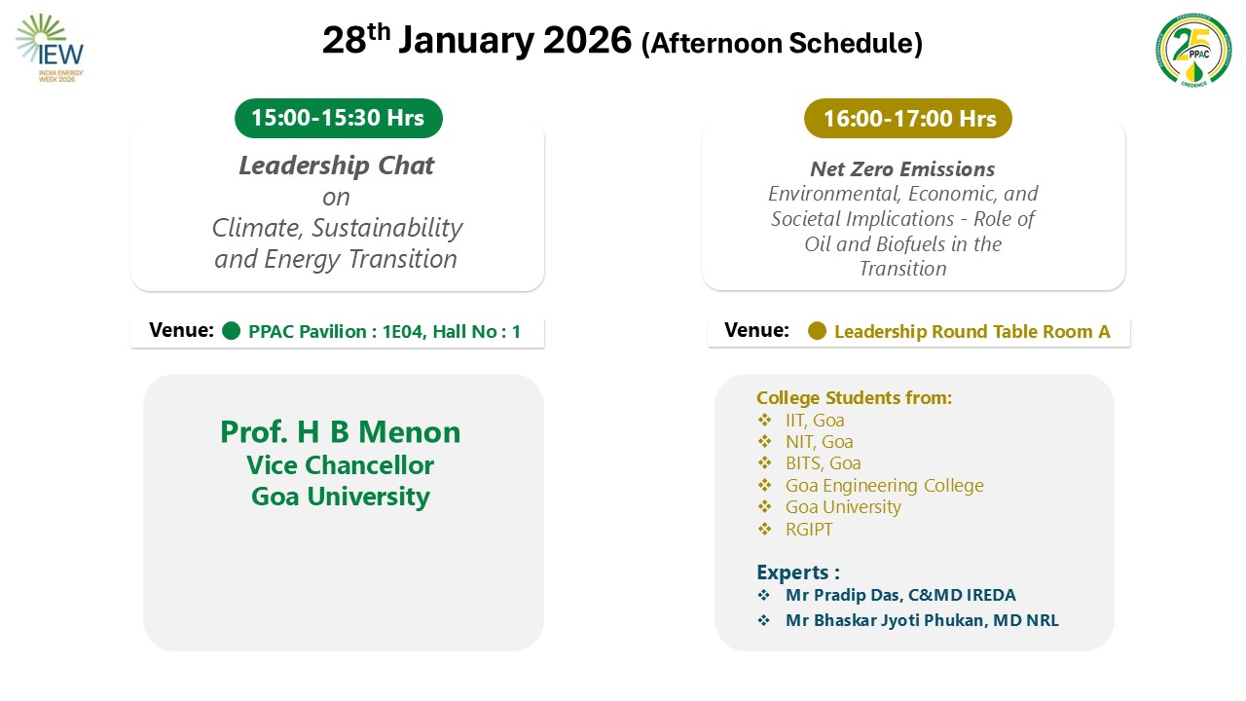Select the 16:00-17:00 Hrs time badge
1246x701 pixels.
909,119
